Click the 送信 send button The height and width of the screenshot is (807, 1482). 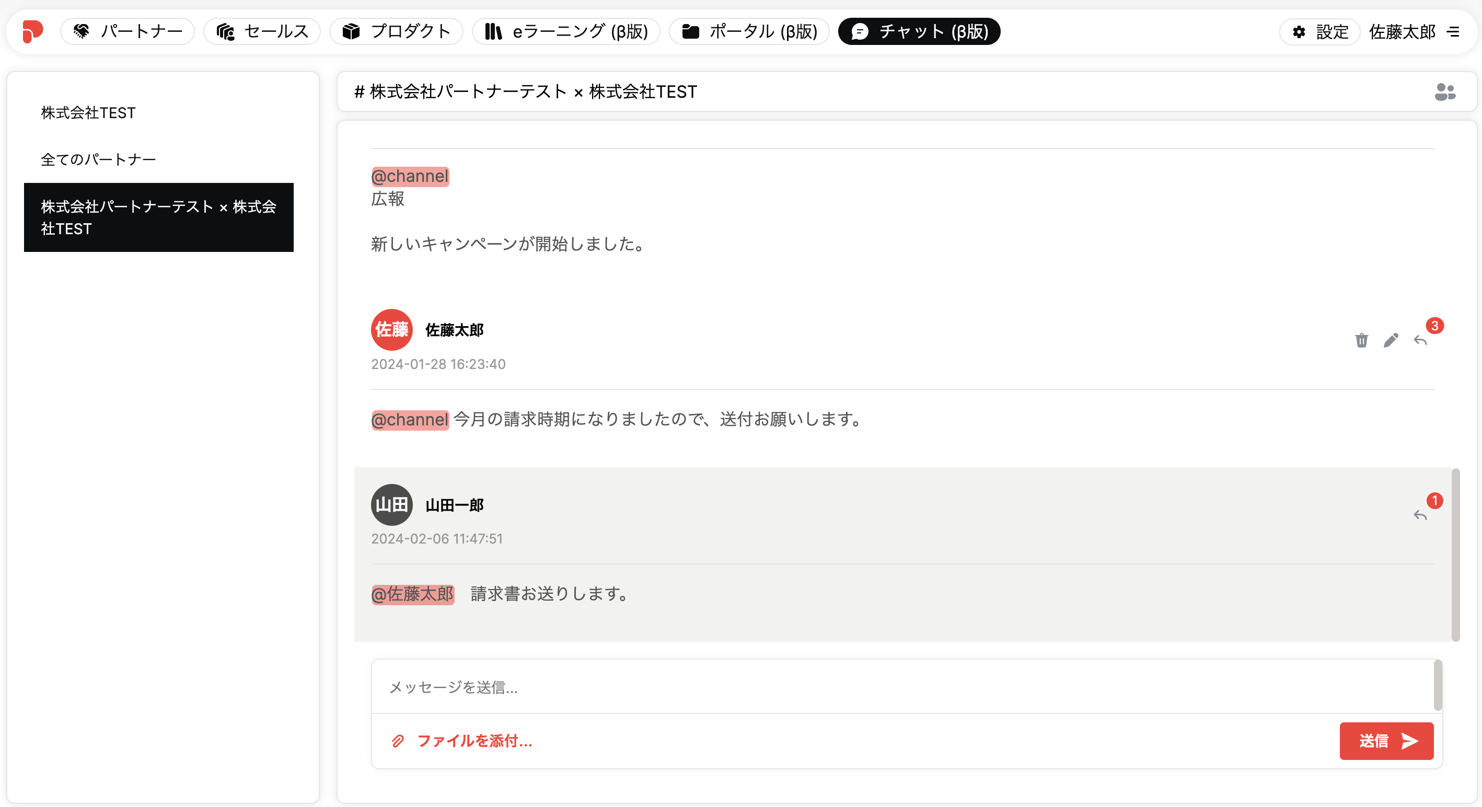click(1386, 741)
